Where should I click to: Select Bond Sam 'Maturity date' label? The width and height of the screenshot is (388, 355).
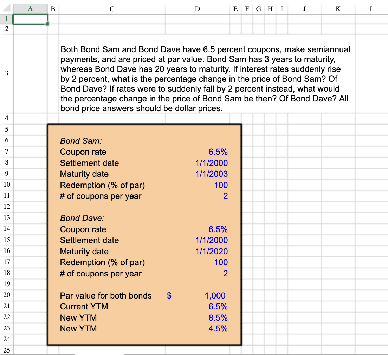84,174
